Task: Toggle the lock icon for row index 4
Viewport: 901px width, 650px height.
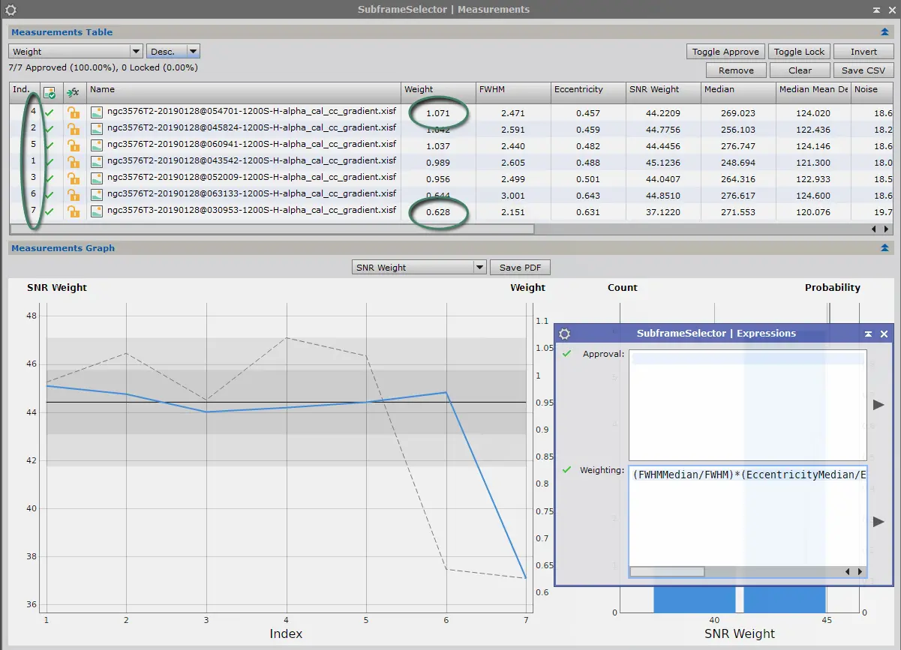Action: click(x=74, y=112)
